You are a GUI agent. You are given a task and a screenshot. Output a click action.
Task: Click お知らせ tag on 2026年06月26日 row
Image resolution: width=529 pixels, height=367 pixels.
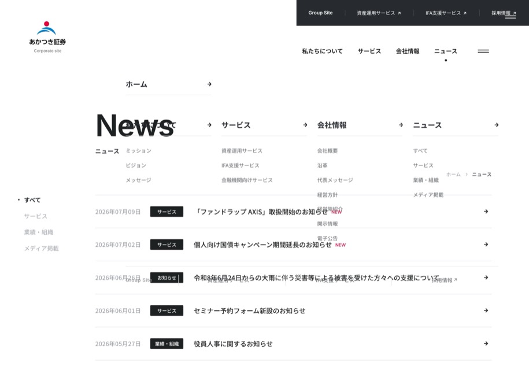[x=167, y=277]
